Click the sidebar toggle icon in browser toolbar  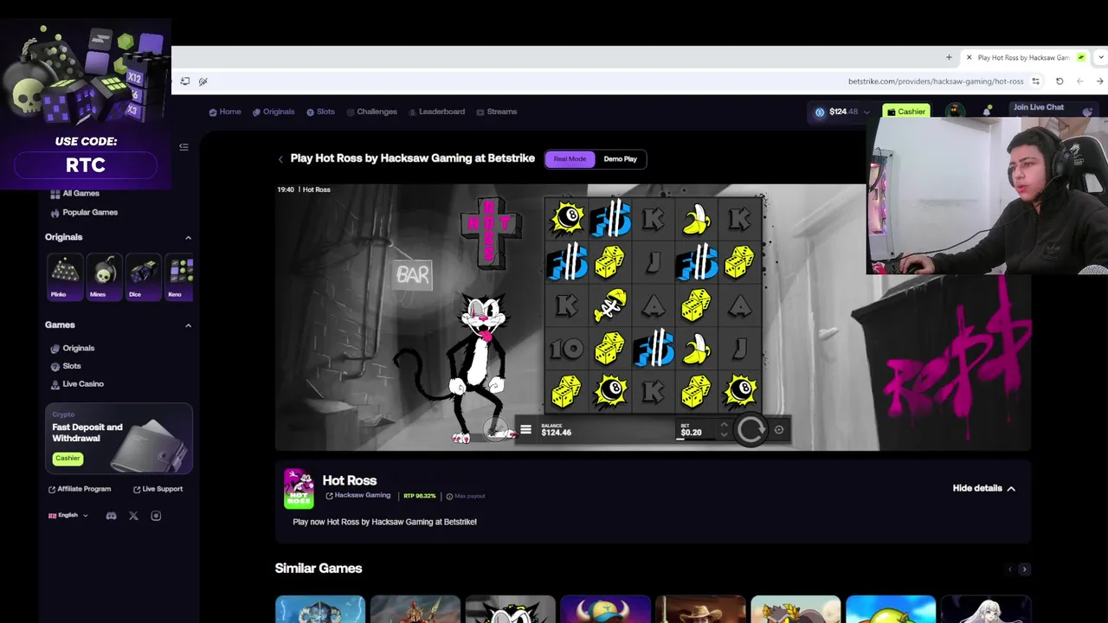[184, 81]
